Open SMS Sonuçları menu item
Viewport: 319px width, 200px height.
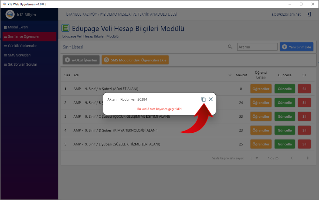(x=29, y=55)
